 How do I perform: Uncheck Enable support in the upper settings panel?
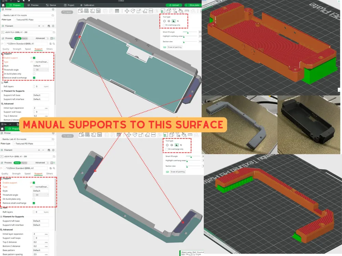(x=34, y=58)
